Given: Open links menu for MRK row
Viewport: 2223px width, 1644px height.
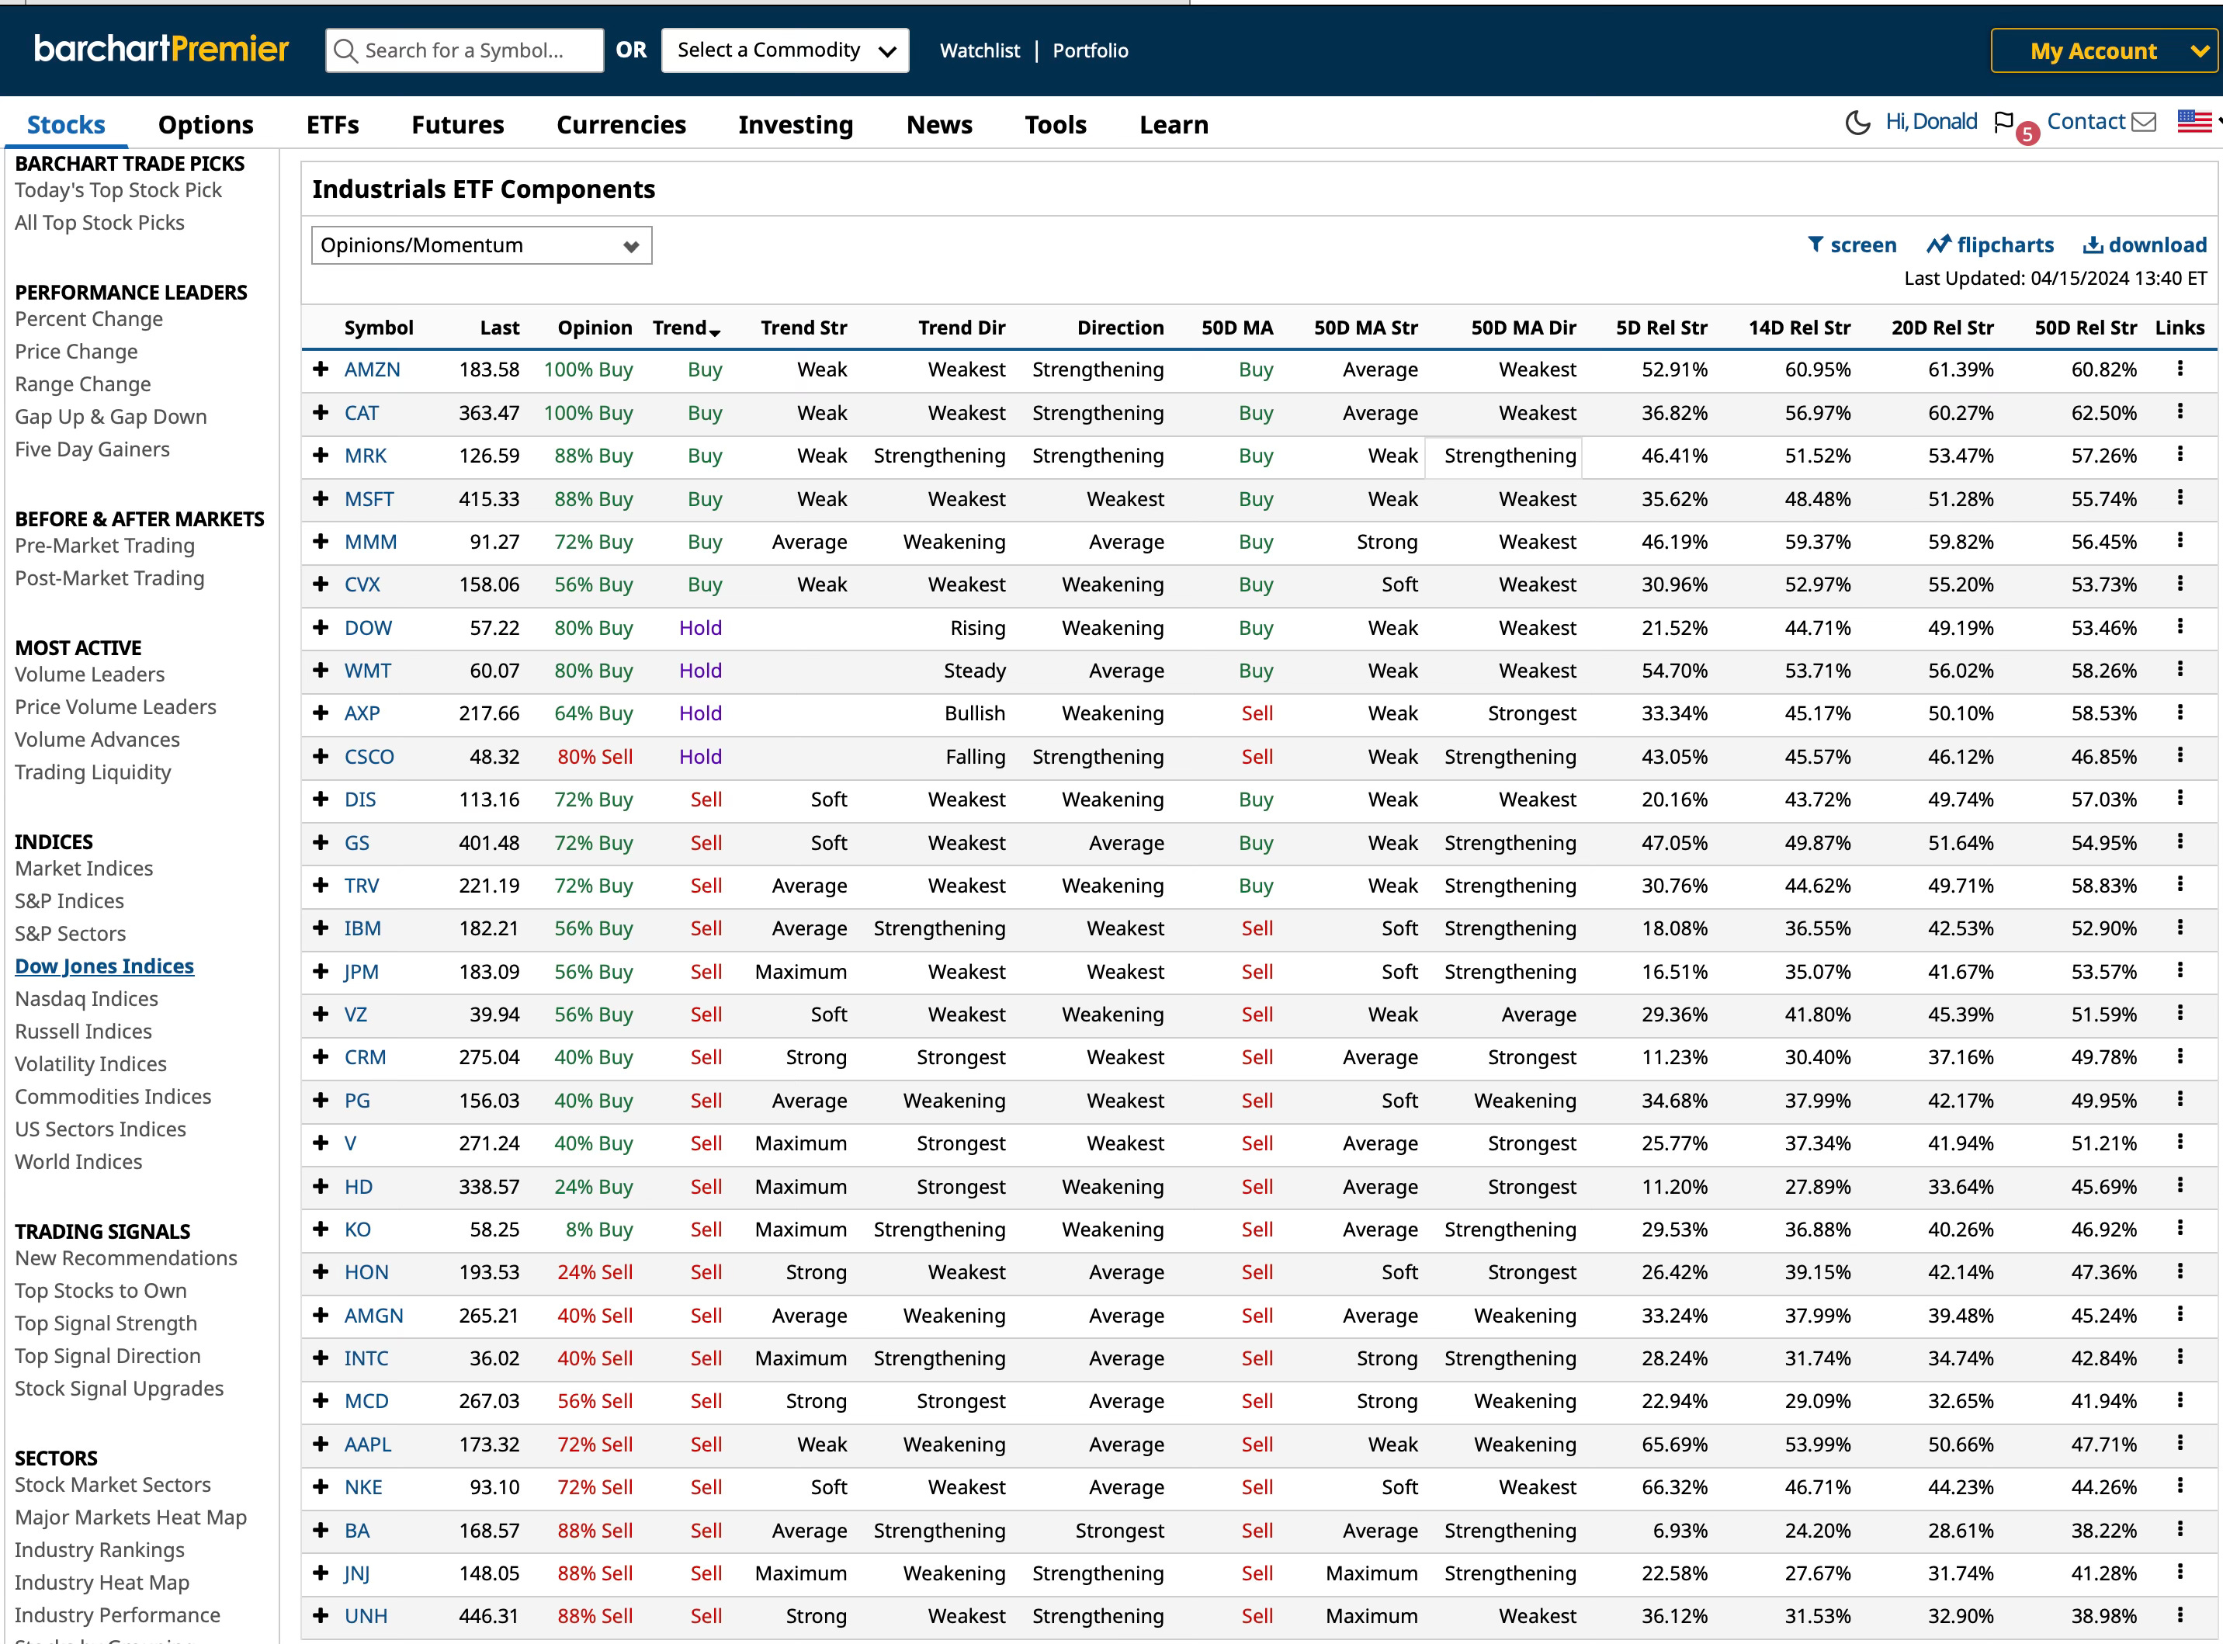Looking at the screenshot, I should (2180, 455).
